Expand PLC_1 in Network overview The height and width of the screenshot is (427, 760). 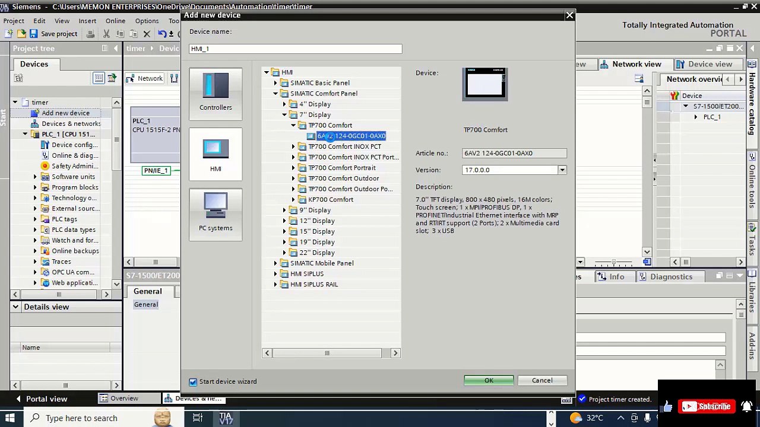coord(696,117)
